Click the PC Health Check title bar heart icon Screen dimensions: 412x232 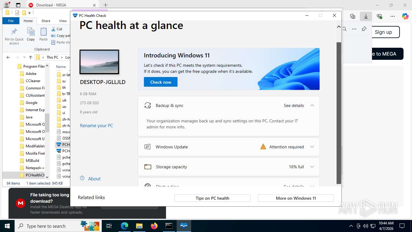click(x=75, y=15)
